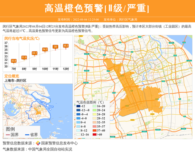Click the 闵行当地气温实况 chart heading
Viewport: 195px width, 153px height.
(x=21, y=38)
